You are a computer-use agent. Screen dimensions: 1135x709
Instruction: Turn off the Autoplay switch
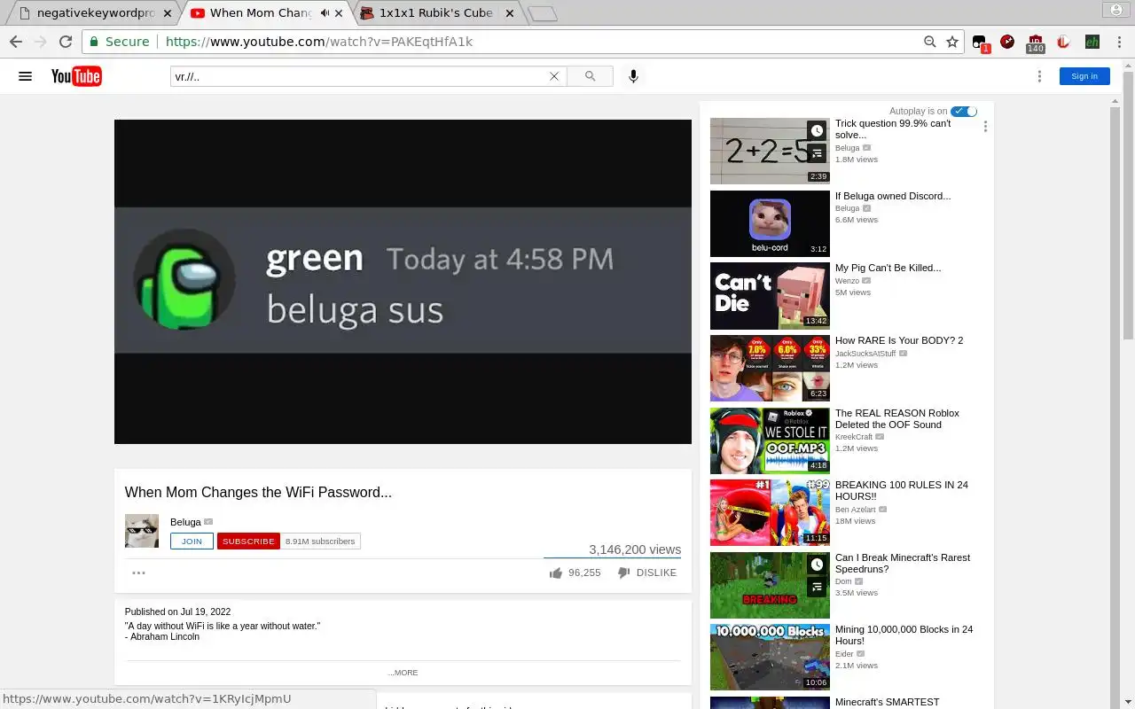(x=964, y=111)
